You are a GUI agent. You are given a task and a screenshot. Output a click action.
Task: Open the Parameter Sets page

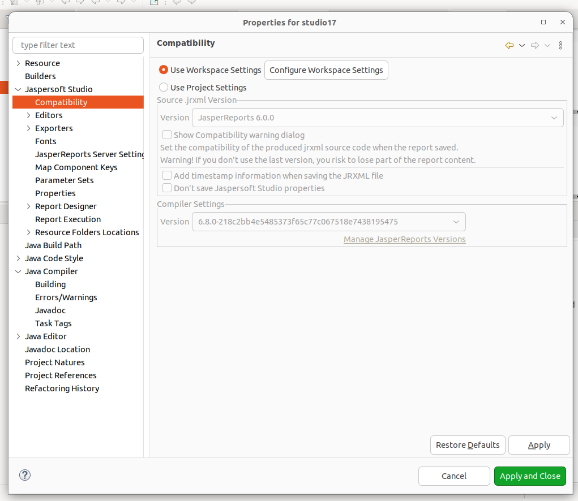65,180
